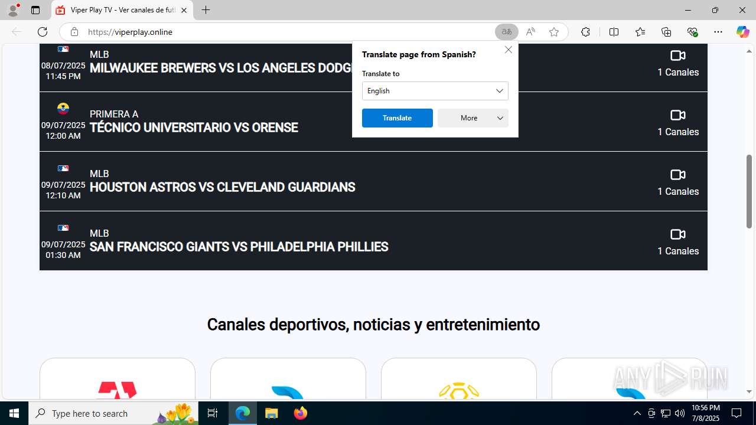This screenshot has width=756, height=425.
Task: Click "1 Canales" on San Francisco Giants row
Action: (678, 251)
